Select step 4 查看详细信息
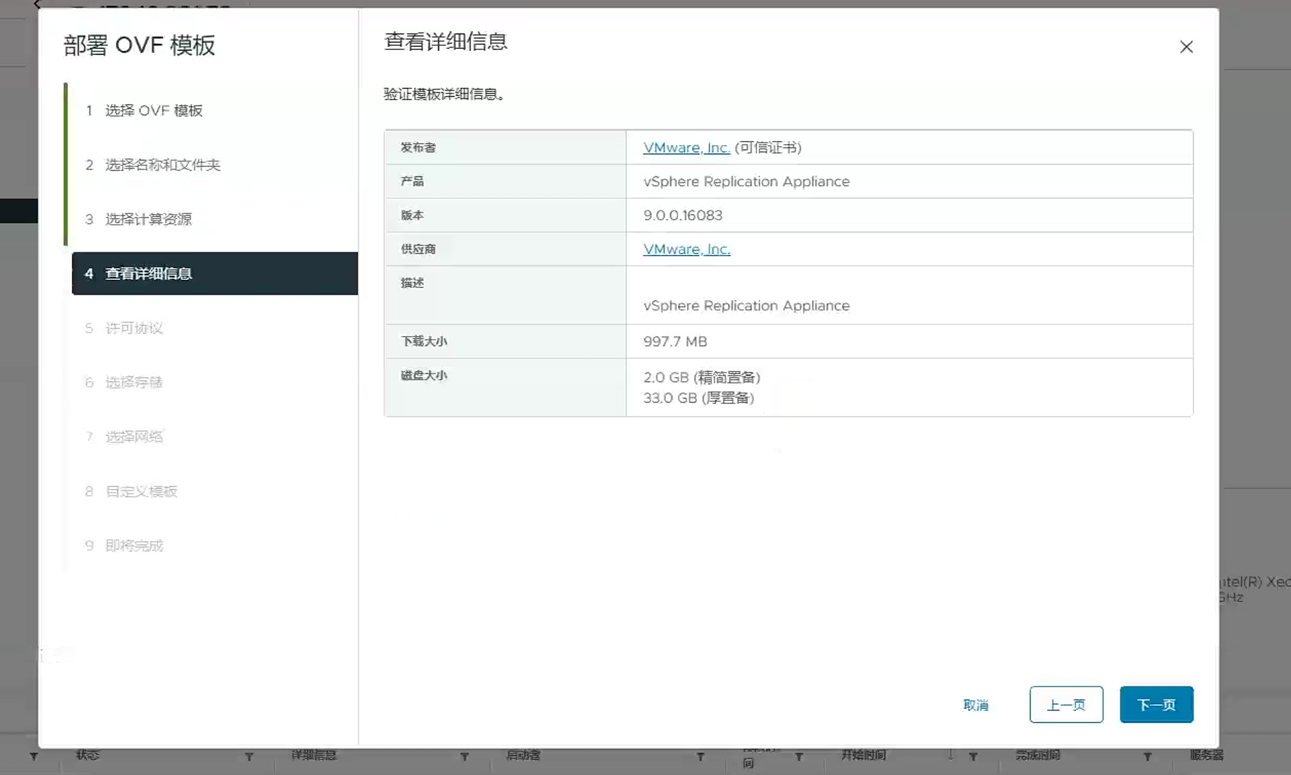Screen dimensions: 1291x775 coord(148,274)
